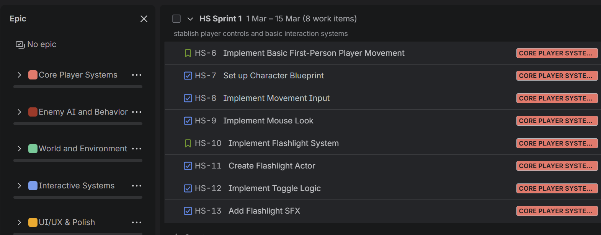Close the Epic panel
Viewport: 601px width, 235px height.
click(x=144, y=19)
